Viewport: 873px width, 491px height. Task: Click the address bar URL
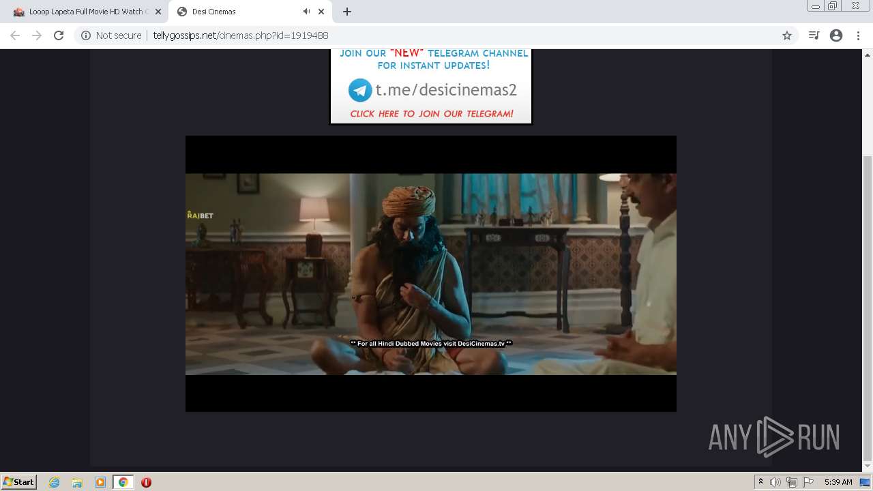240,35
